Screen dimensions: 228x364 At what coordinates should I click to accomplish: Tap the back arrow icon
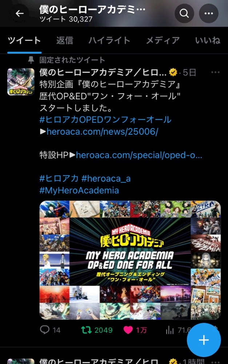pyautogui.click(x=20, y=13)
